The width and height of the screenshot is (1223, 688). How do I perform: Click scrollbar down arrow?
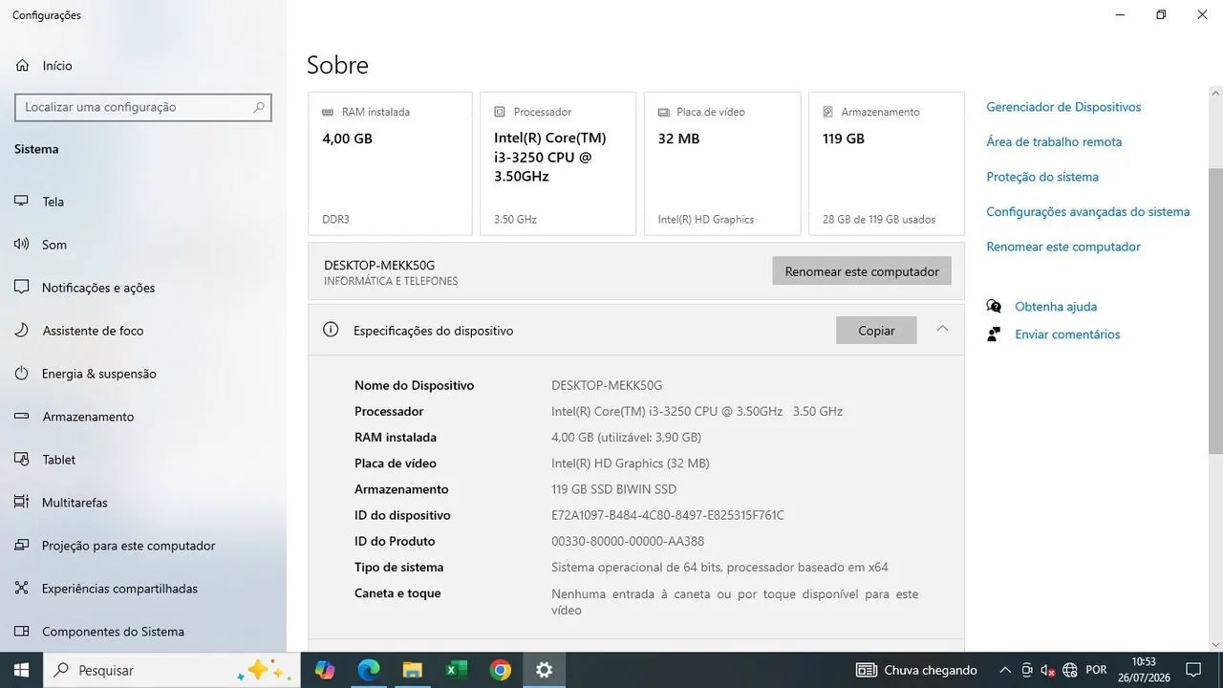click(x=1215, y=645)
